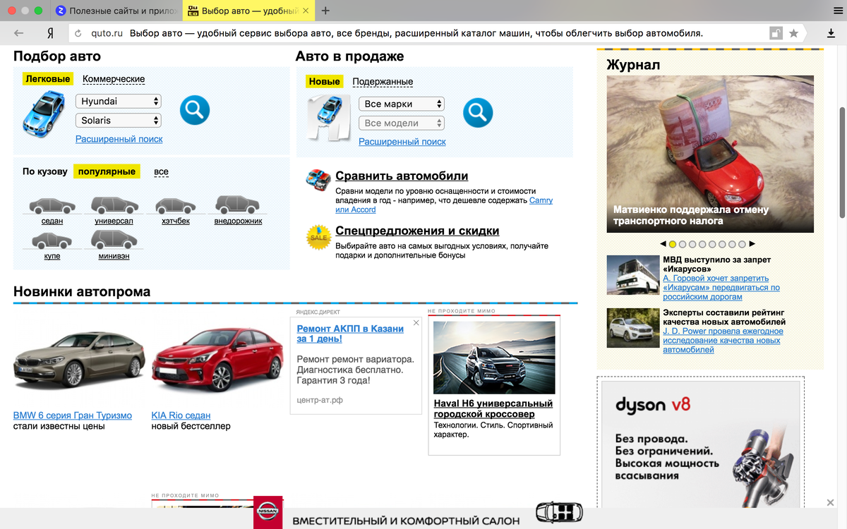Go to next journal slide arrow
Image resolution: width=847 pixels, height=529 pixels.
tap(752, 244)
